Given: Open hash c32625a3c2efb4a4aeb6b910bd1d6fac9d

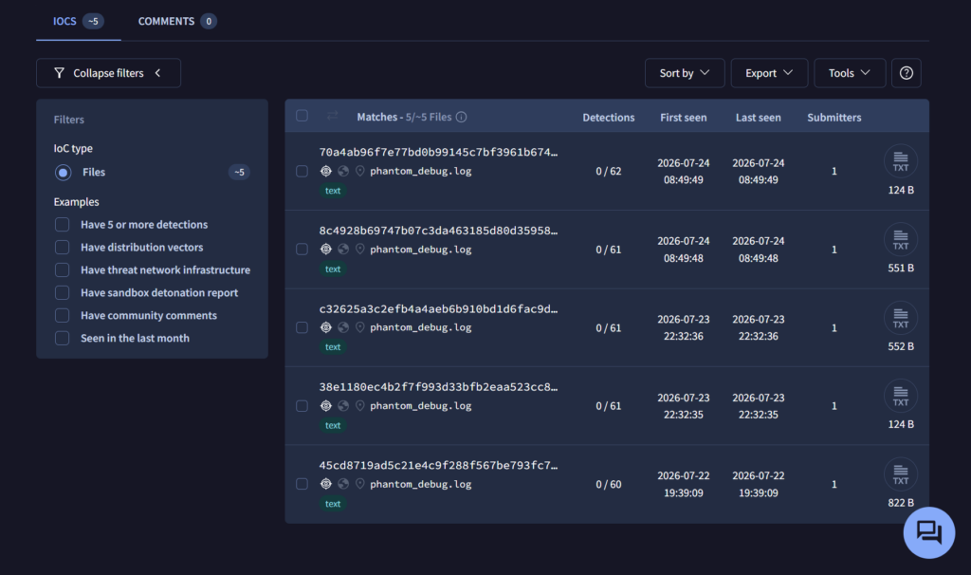Looking at the screenshot, I should [x=438, y=308].
